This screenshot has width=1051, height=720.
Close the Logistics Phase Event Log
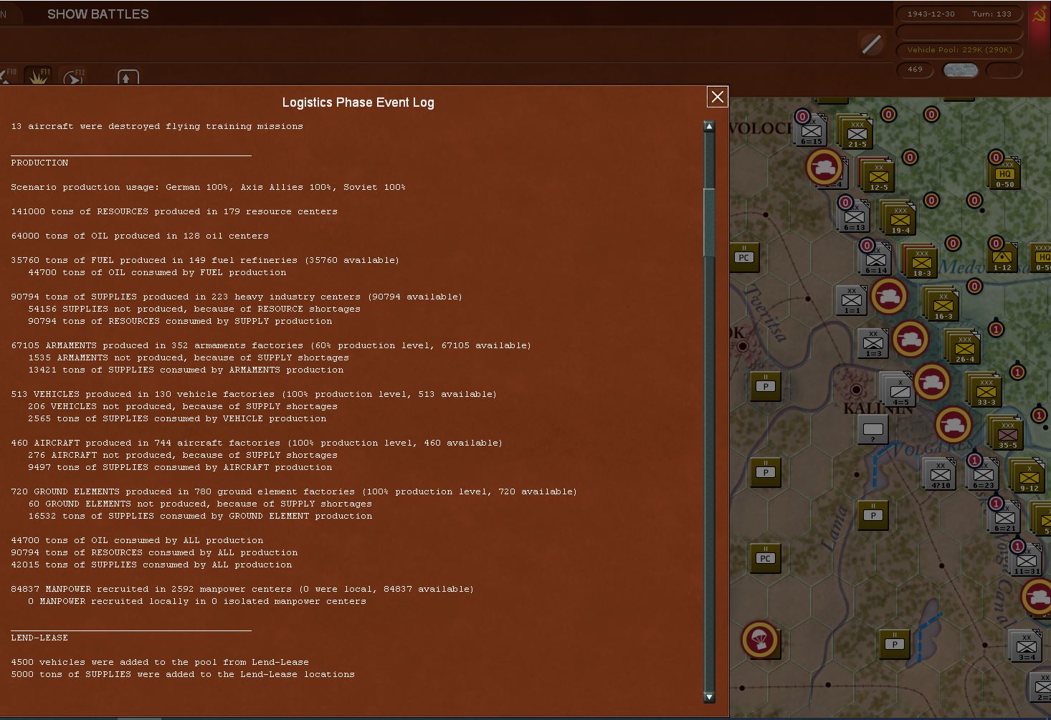click(x=717, y=97)
